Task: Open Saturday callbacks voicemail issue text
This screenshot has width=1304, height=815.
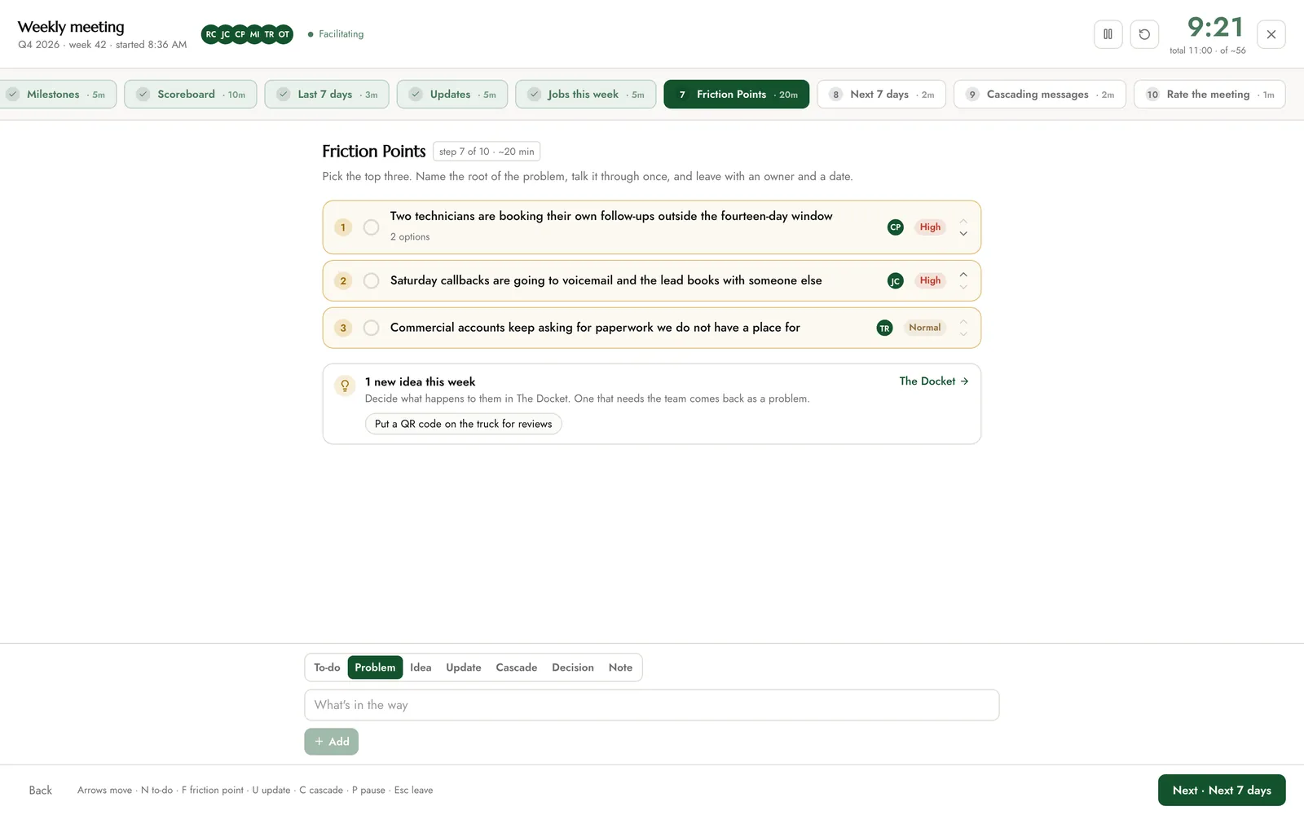Action: coord(606,280)
